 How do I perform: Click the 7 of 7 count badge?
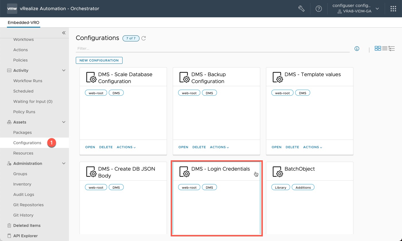[131, 38]
